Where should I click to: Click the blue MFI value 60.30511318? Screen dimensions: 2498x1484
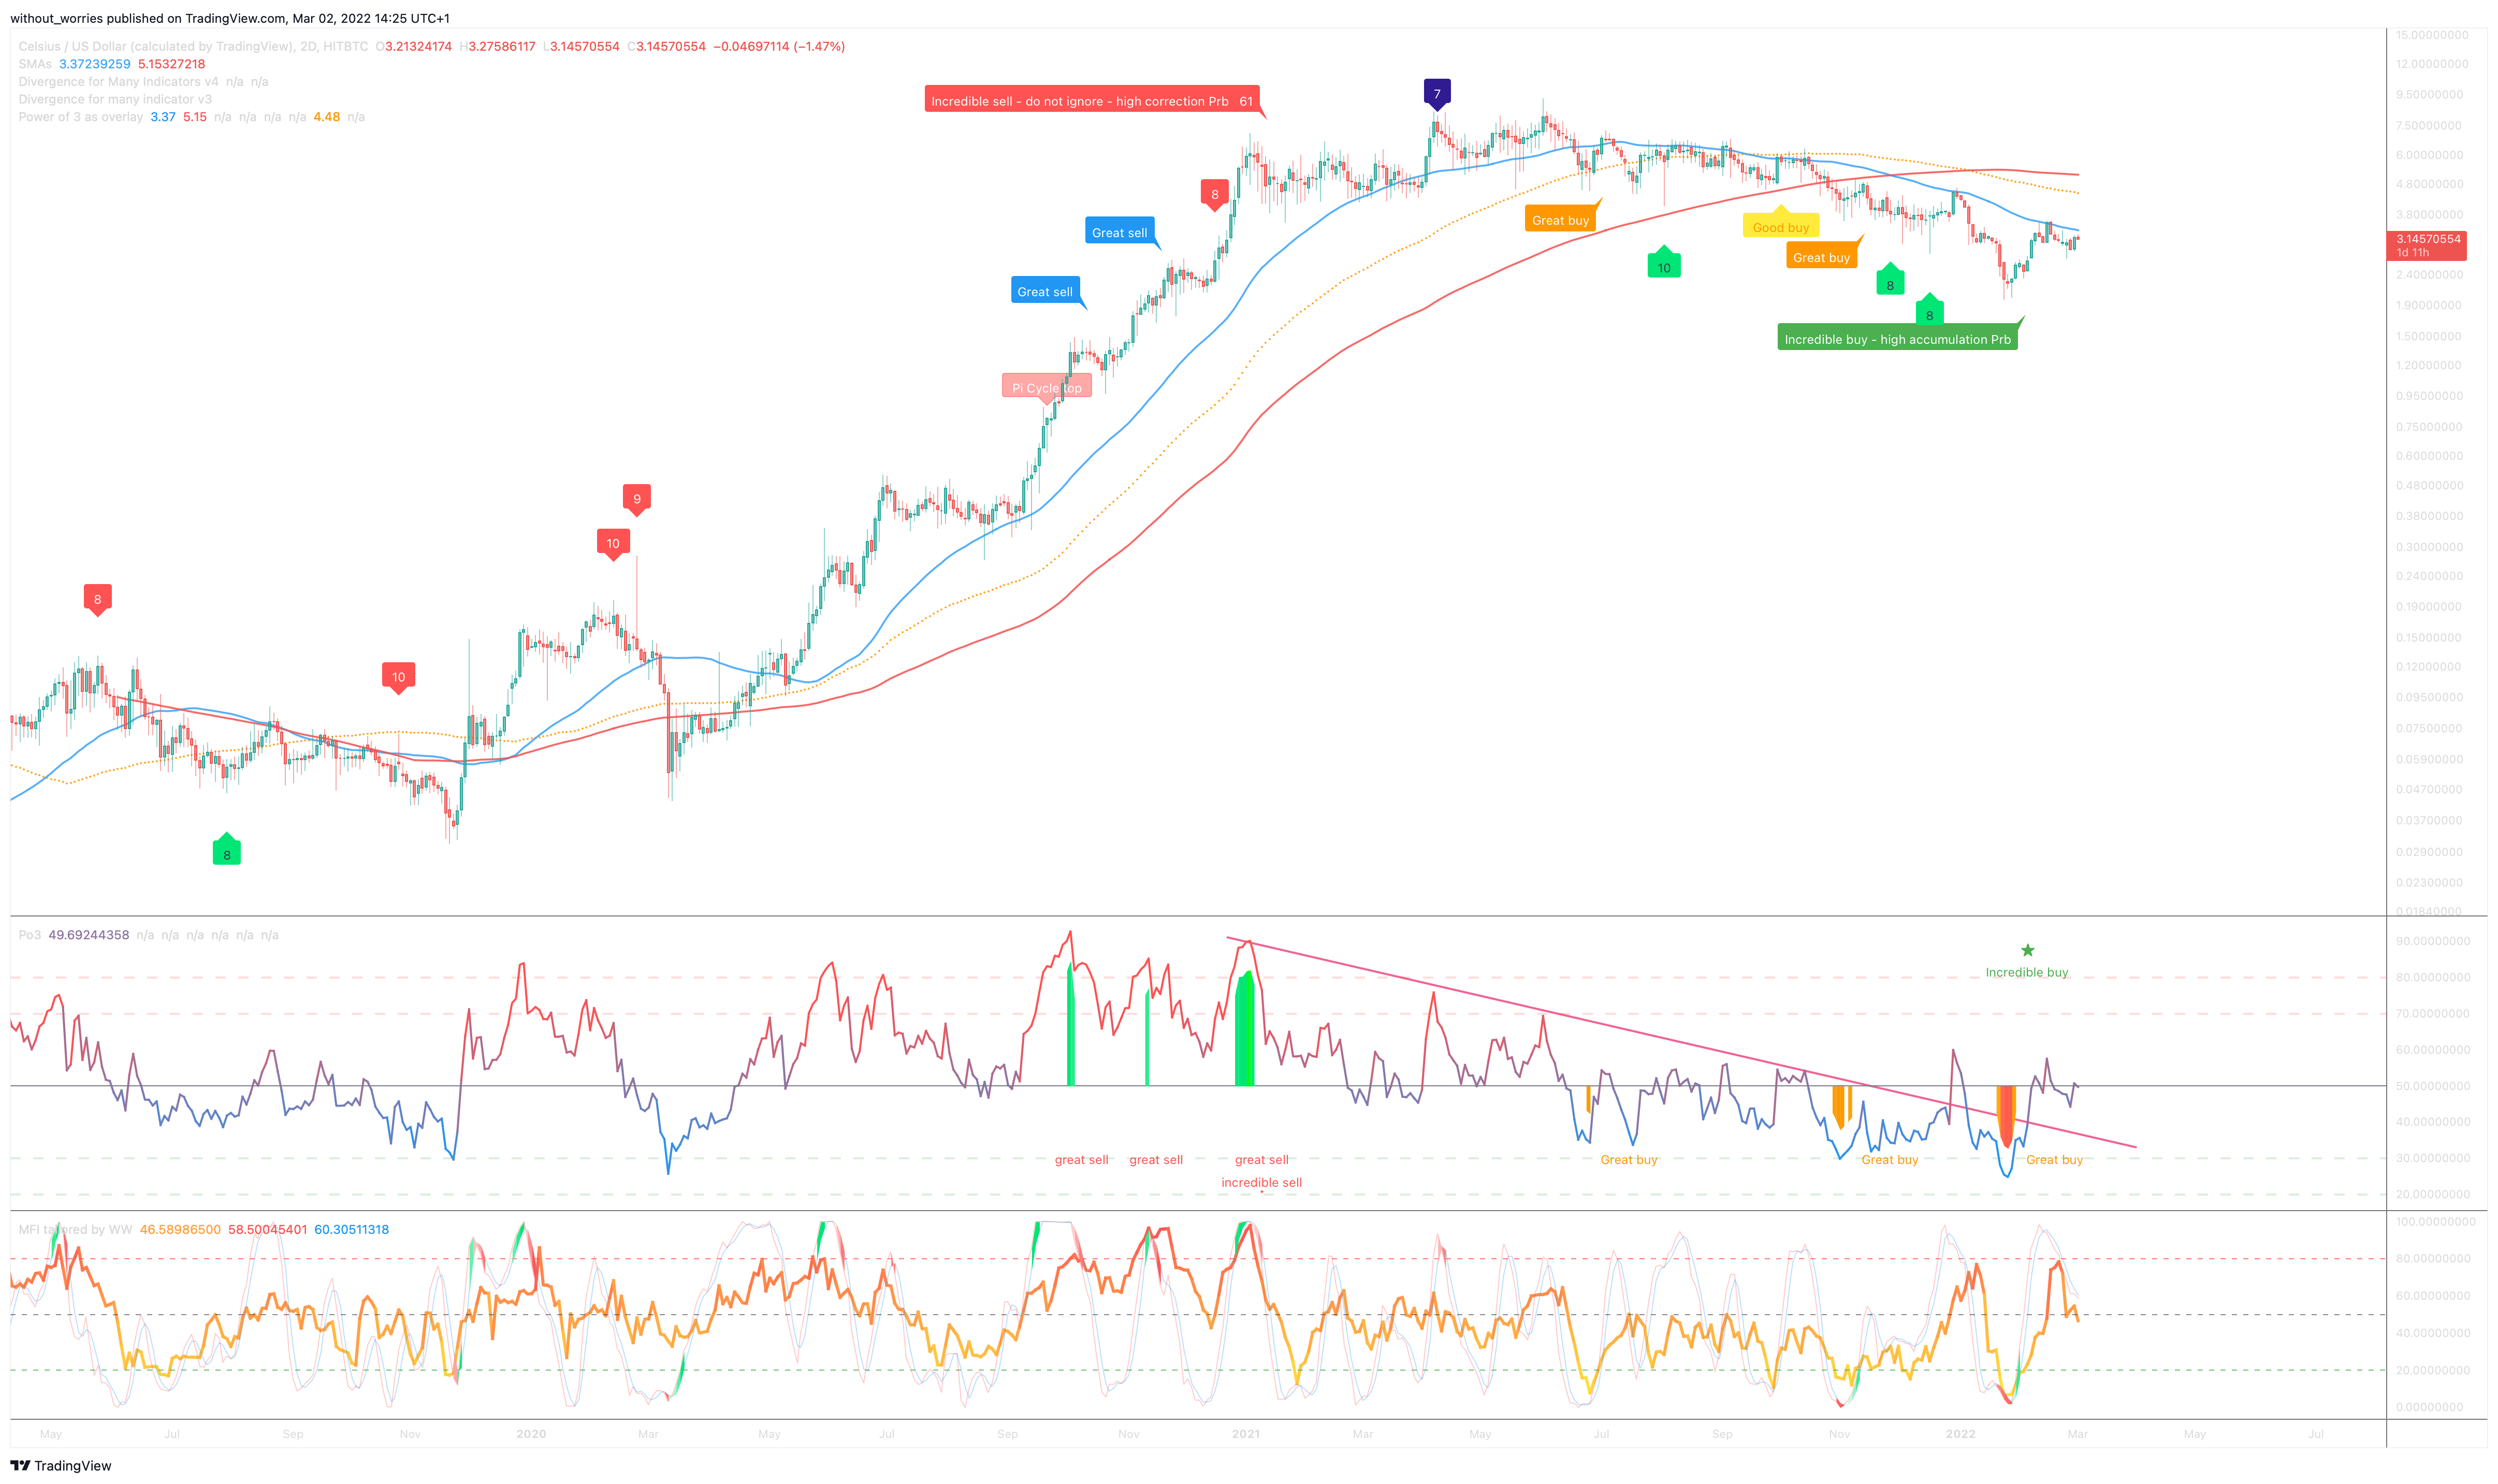[351, 1229]
